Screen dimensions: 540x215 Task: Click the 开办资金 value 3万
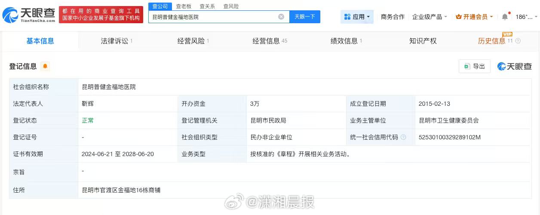pos(255,104)
